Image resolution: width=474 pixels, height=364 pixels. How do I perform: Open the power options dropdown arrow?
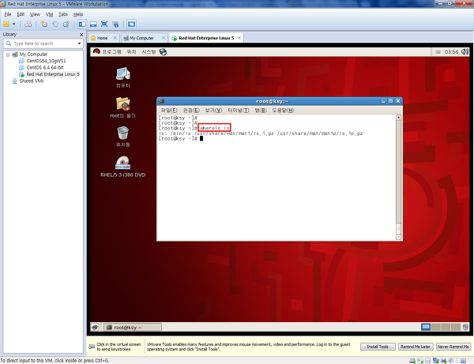(13, 24)
